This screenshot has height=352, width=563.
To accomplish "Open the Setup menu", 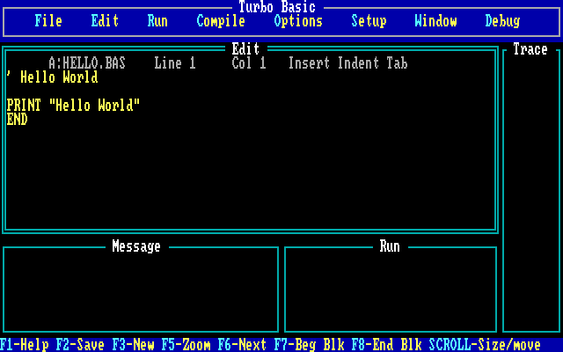I will point(369,21).
